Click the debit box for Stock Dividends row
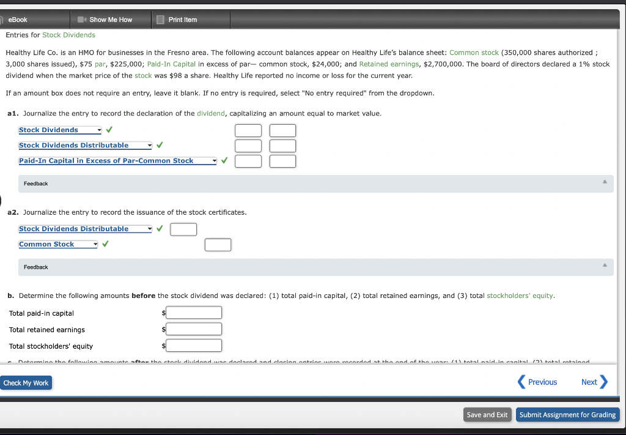626x435 pixels. 248,130
